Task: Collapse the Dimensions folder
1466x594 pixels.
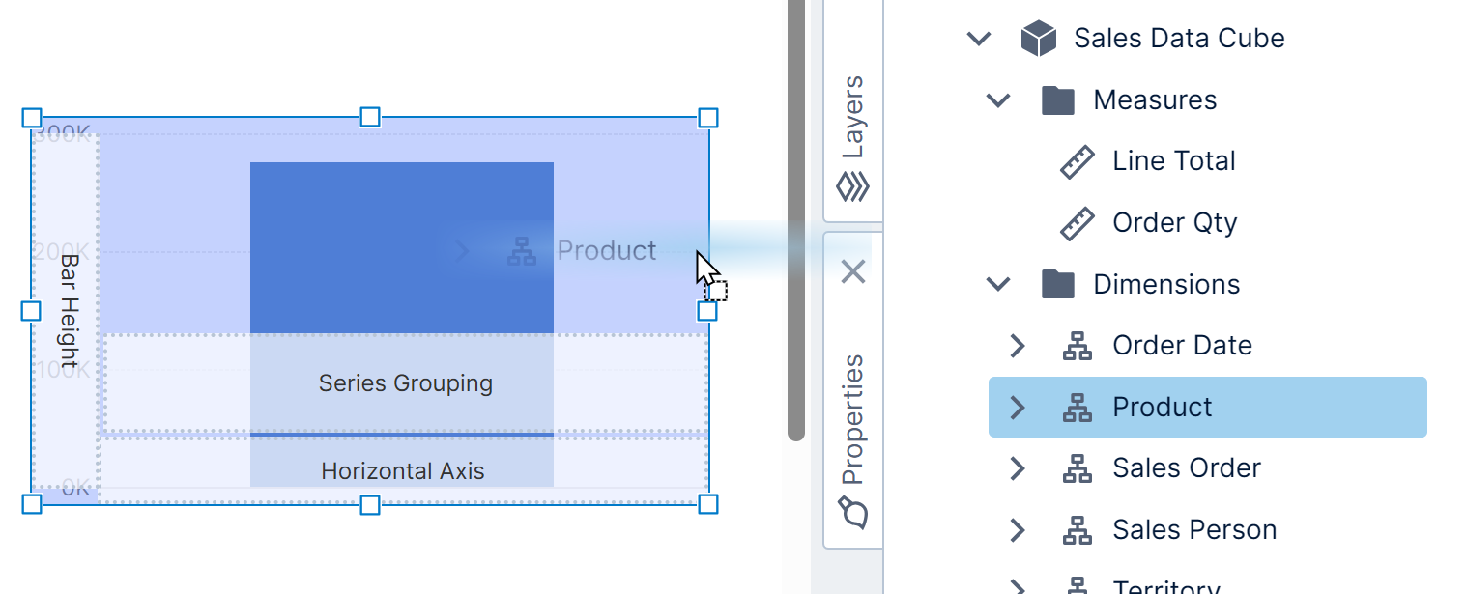Action: tap(998, 284)
